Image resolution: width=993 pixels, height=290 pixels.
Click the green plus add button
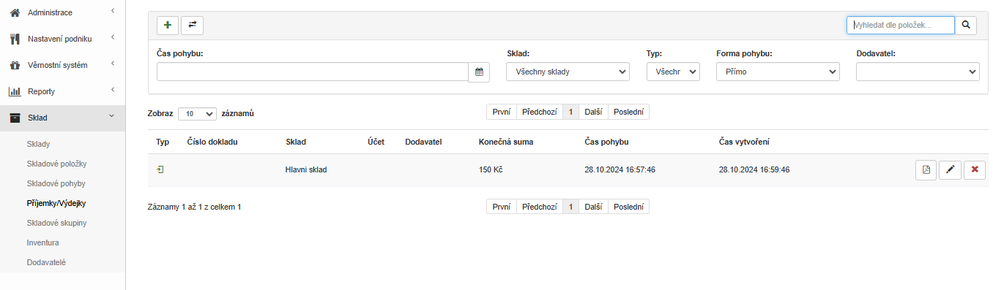[168, 25]
